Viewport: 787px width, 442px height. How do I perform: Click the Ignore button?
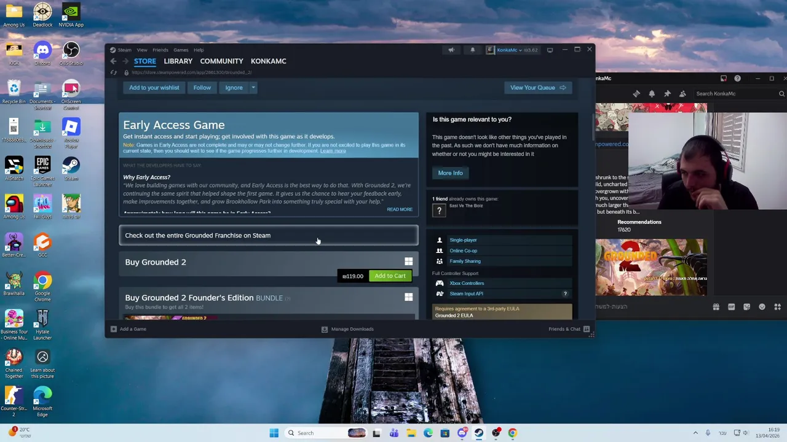click(x=234, y=88)
